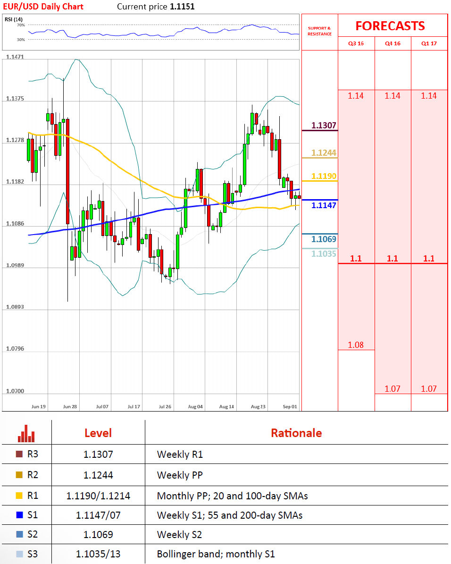The image size is (451, 564).
Task: Click the 1.07 forecast in Q1 17
Action: [x=429, y=389]
